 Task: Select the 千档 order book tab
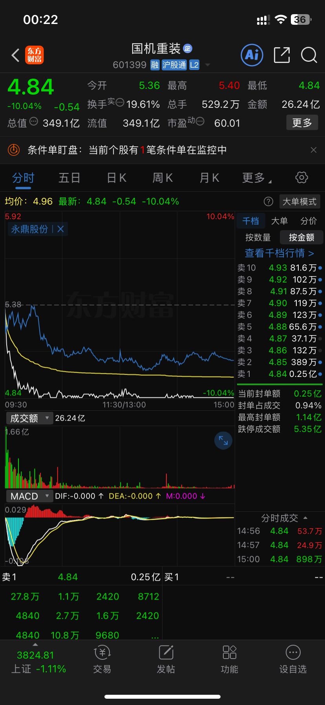(250, 221)
